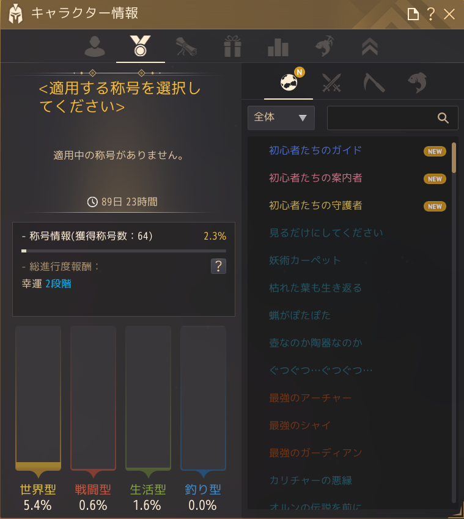
Task: Click the magnifier search button
Action: click(443, 118)
